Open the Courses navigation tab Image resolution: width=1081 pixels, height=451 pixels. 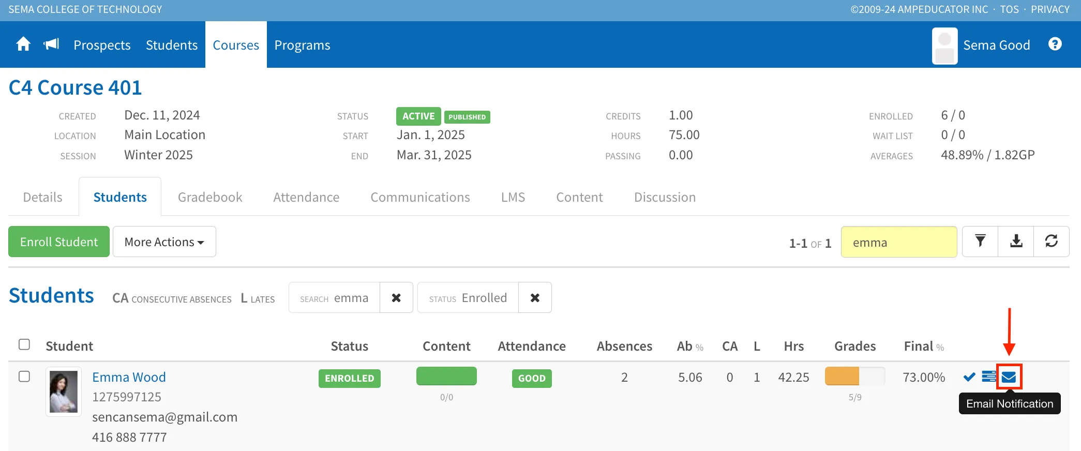[236, 45]
